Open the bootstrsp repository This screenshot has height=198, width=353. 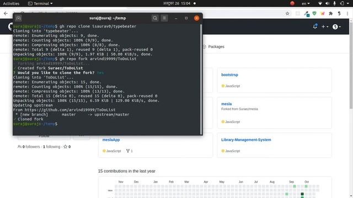pyautogui.click(x=229, y=75)
